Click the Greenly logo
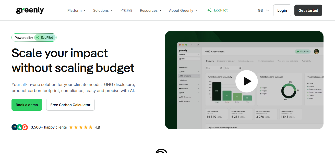The image size is (335, 153). [x=30, y=10]
